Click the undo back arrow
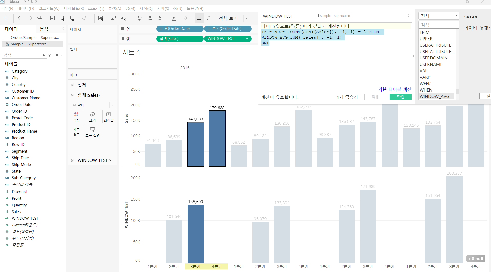The image size is (491, 272). (x=20, y=18)
